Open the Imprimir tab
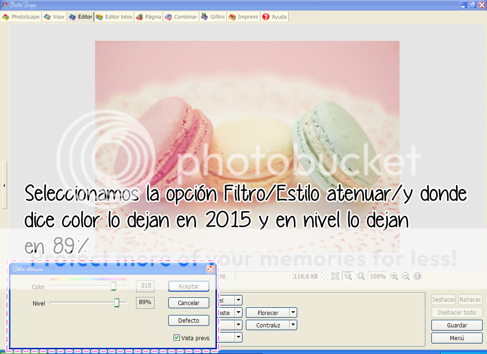This screenshot has height=354, width=487. click(x=244, y=17)
